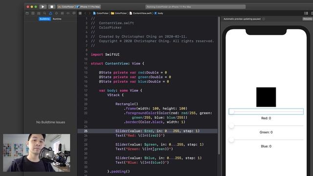Switch to the Runtime issues tab

(x=57, y=19)
